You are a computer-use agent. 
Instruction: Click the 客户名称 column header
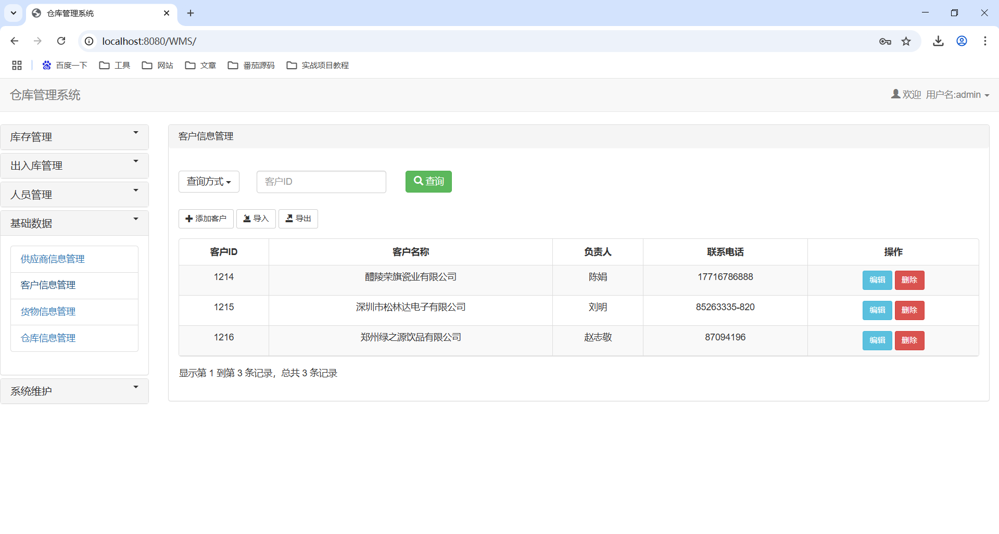coord(411,252)
